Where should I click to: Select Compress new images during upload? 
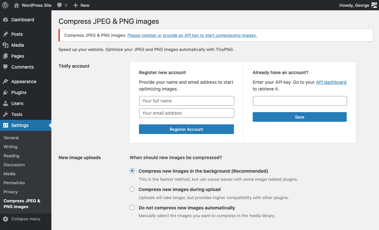pyautogui.click(x=132, y=189)
